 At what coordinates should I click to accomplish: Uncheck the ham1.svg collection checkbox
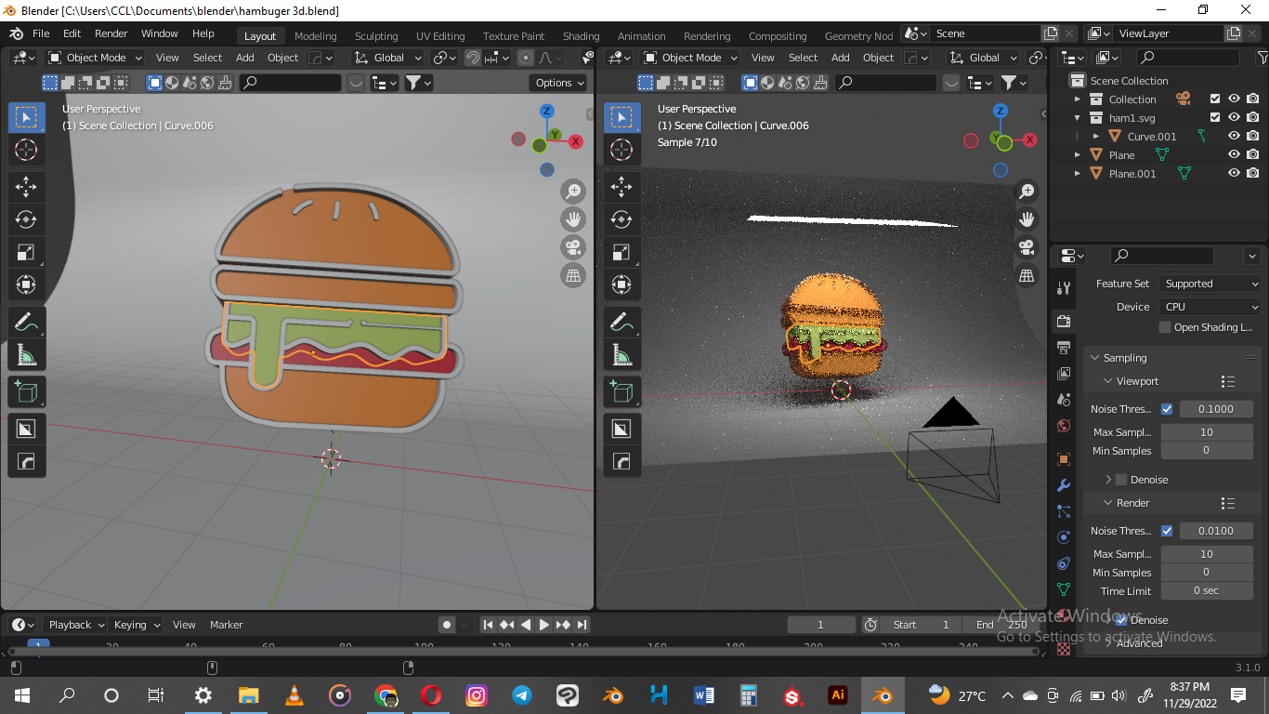1215,118
